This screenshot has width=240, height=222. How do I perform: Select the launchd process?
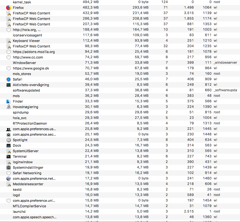(19, 212)
